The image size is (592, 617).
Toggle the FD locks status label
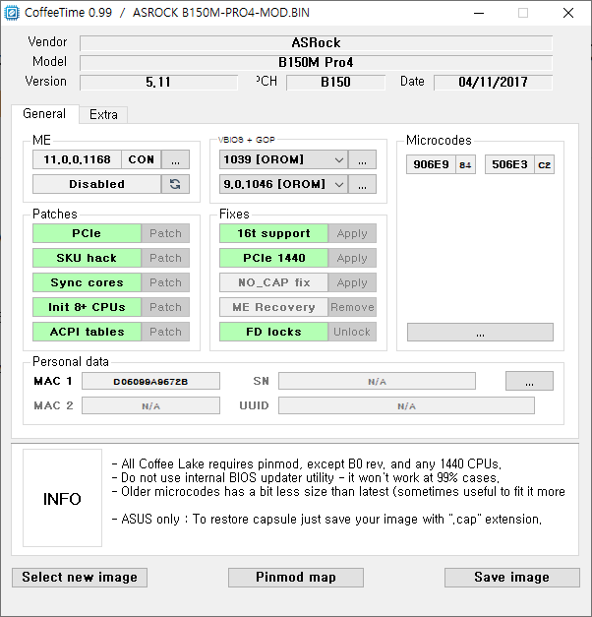tap(273, 332)
